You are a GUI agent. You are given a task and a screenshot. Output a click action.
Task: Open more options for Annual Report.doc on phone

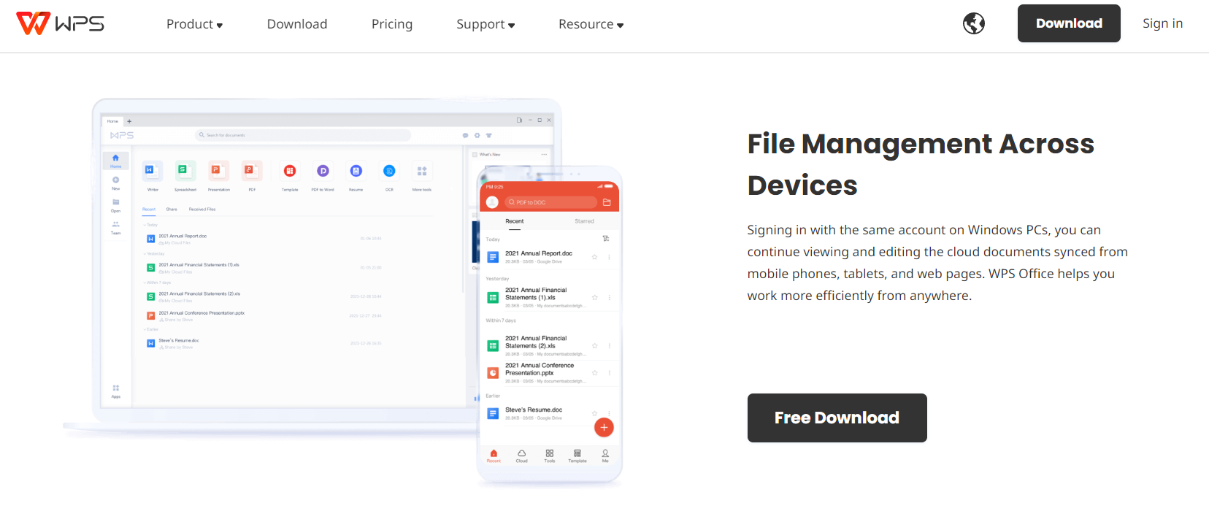(x=609, y=257)
